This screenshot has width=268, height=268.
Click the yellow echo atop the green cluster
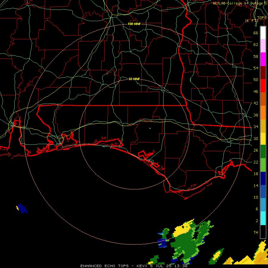tap(184, 228)
